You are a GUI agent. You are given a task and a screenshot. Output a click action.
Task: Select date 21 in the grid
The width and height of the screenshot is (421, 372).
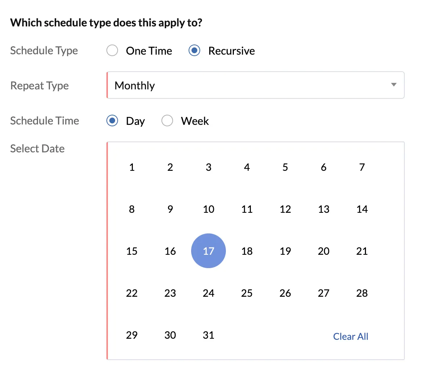[x=362, y=251]
